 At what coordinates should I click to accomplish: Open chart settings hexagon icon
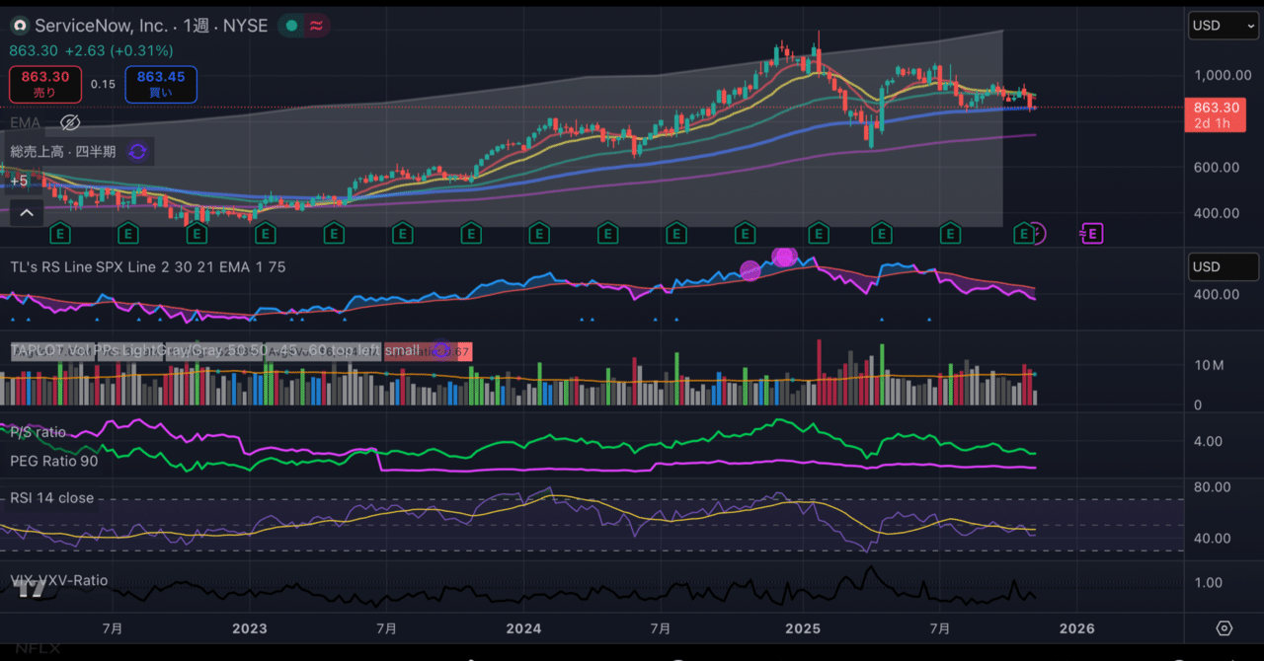(1224, 628)
